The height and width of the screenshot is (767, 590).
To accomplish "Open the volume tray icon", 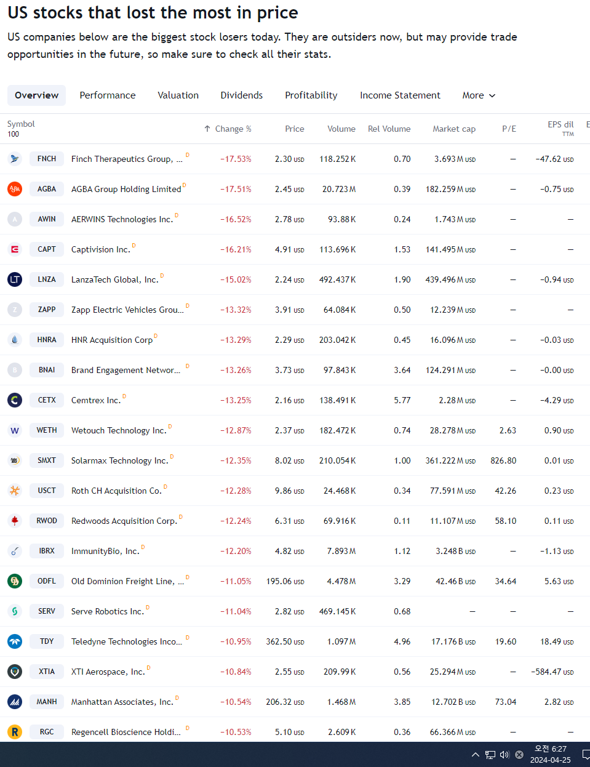I will point(504,755).
